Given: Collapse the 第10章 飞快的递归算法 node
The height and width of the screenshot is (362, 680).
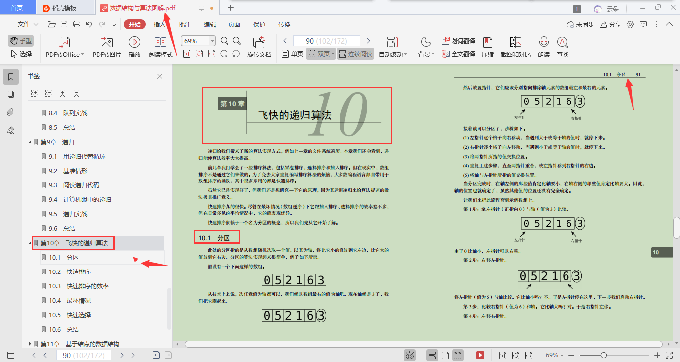Looking at the screenshot, I should click(30, 243).
